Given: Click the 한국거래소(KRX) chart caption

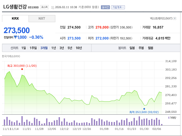Looking at the screenshot, I should tap(11, 56).
